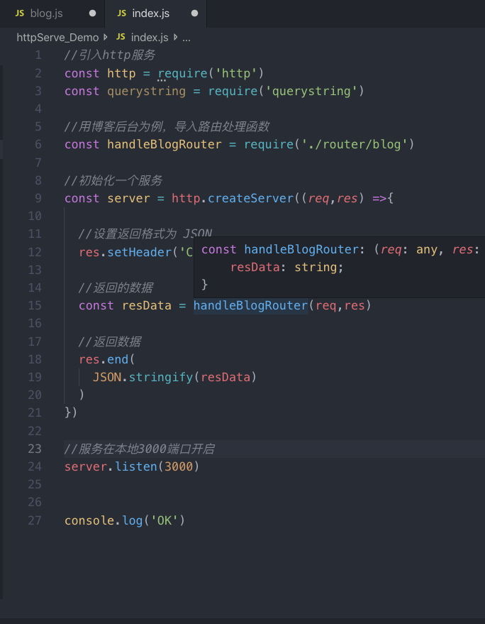485x624 pixels.
Task: Click 'OK' string on line 27
Action: coord(165,520)
